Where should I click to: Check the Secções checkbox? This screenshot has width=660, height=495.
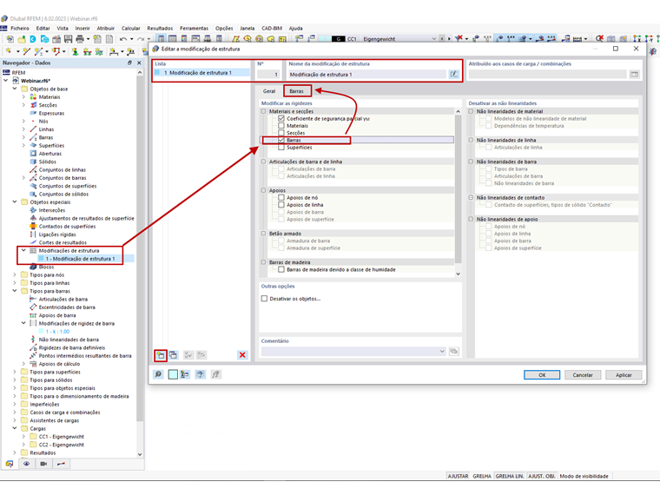[281, 133]
